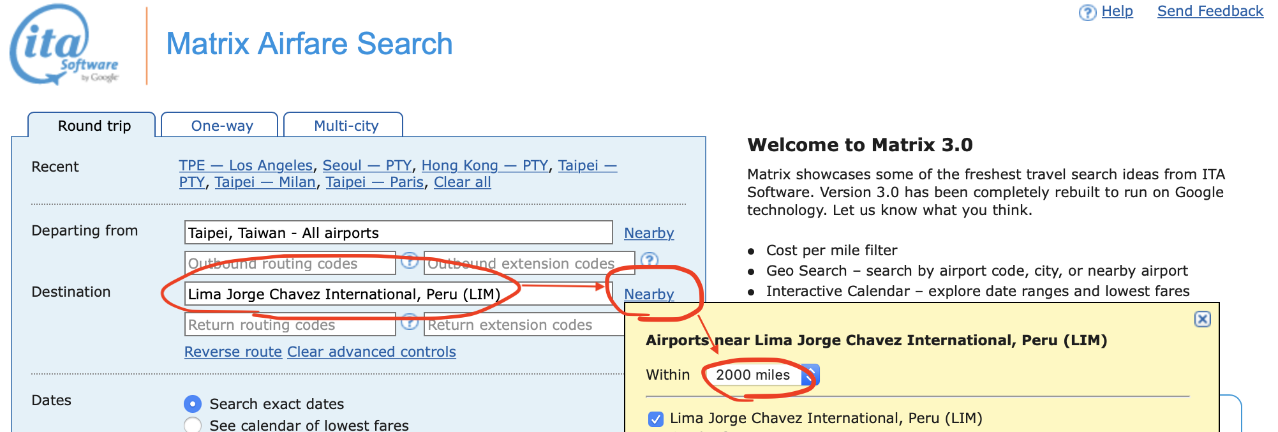Open the Send Feedback link
1278x432 pixels.
(1210, 11)
